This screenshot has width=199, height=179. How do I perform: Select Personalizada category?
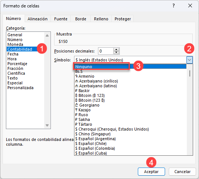click(25, 88)
